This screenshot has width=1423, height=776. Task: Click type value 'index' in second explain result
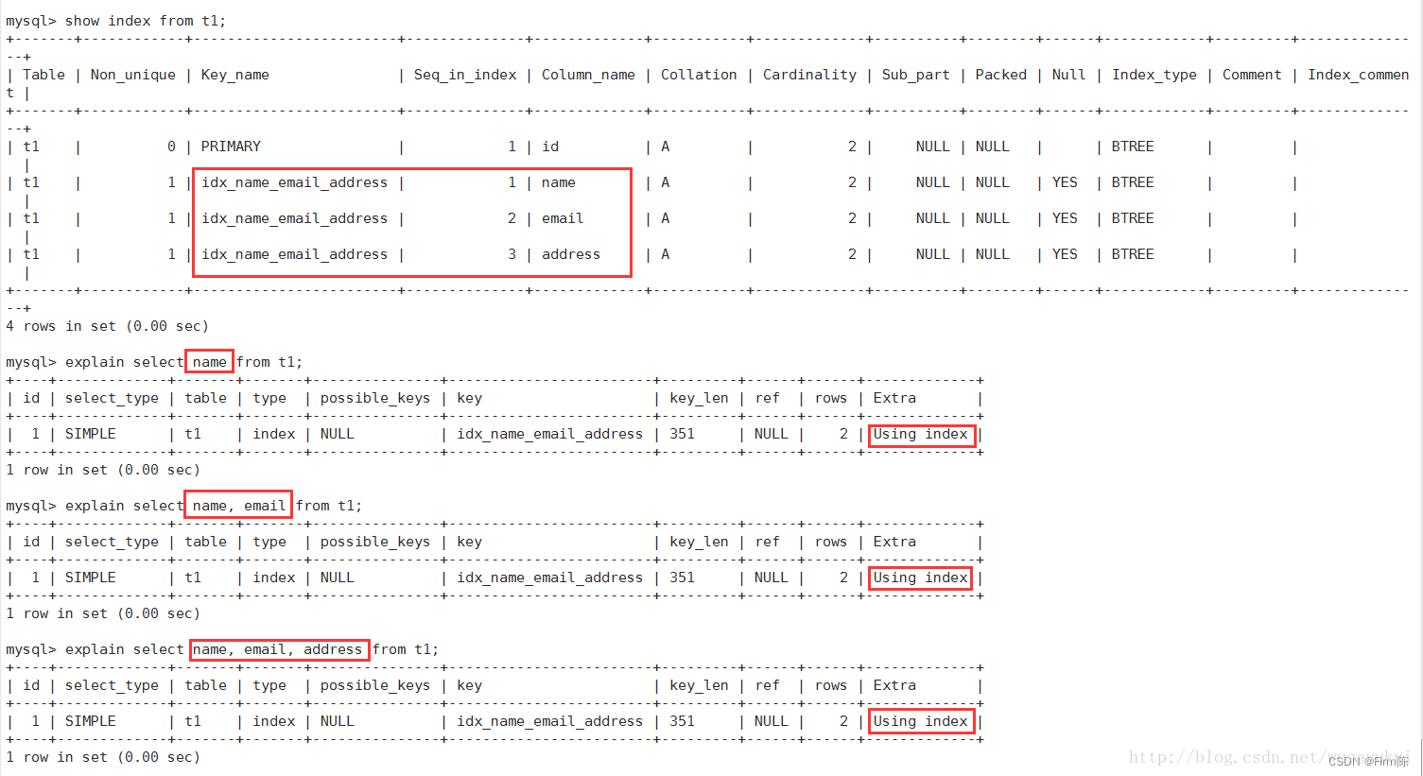tap(274, 578)
